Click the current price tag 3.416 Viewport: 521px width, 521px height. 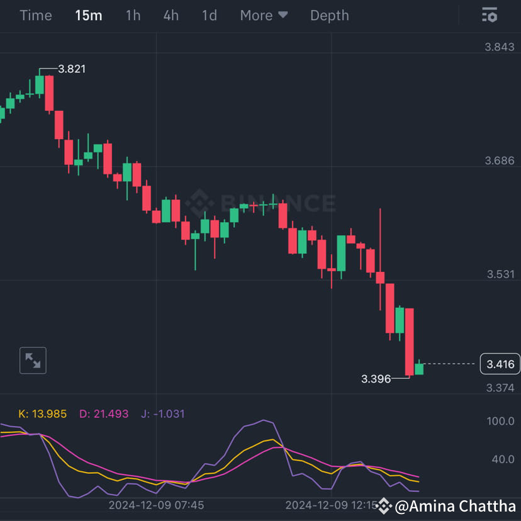coord(500,364)
